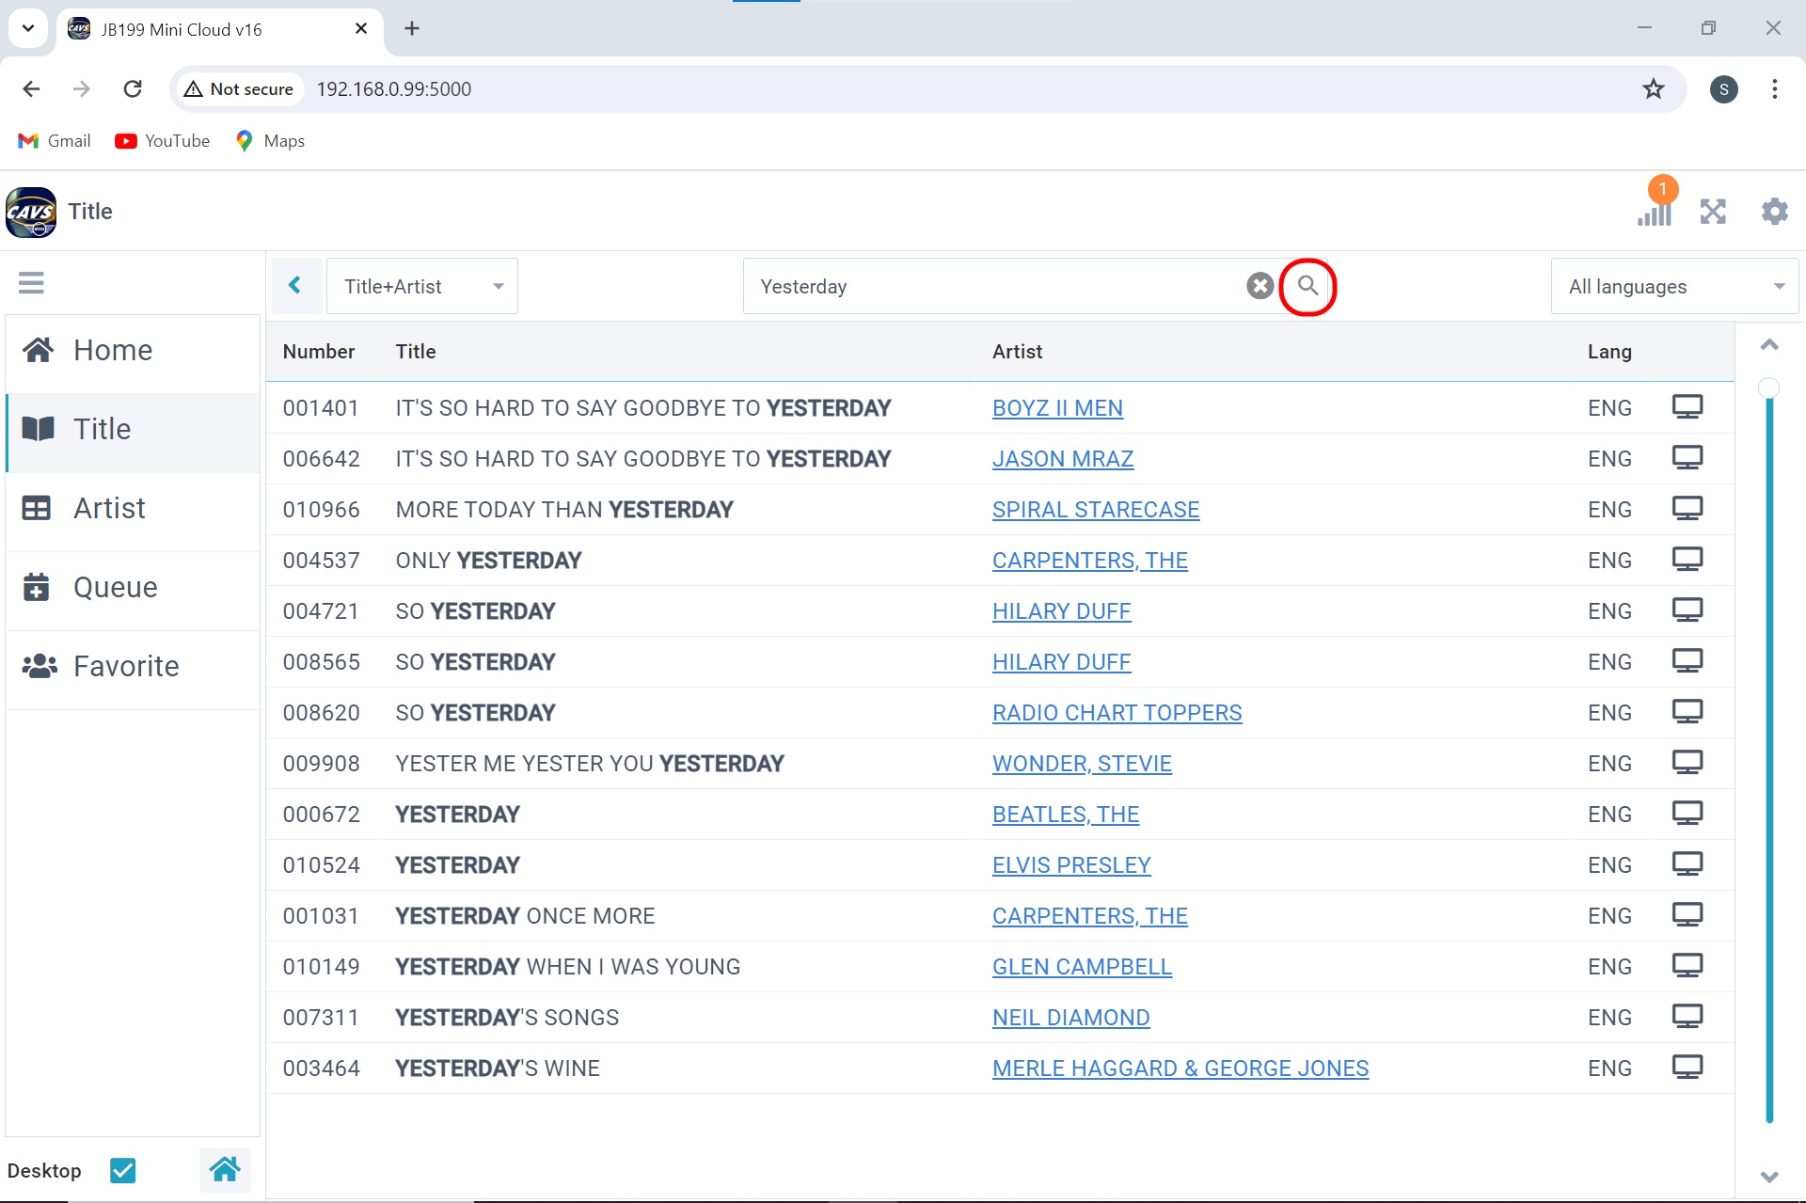Open the SPIRAL STARECASE artist link
The image size is (1806, 1203).
tap(1096, 510)
